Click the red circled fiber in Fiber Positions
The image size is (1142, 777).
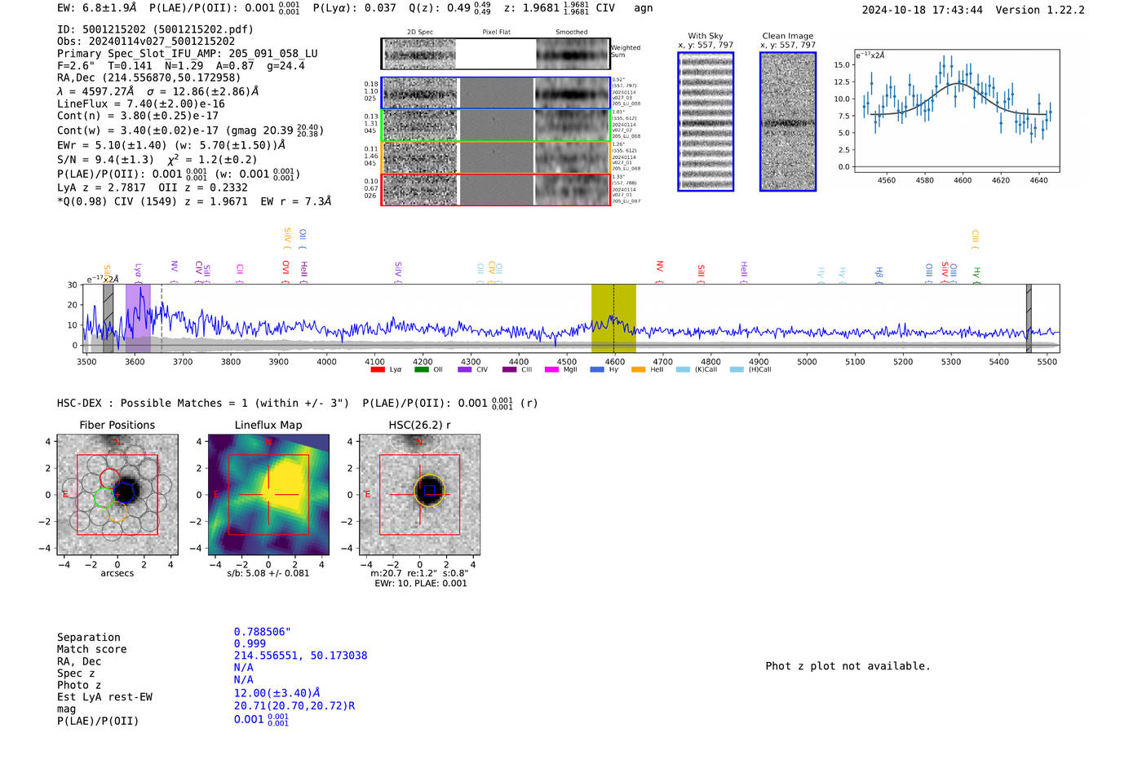coord(109,478)
